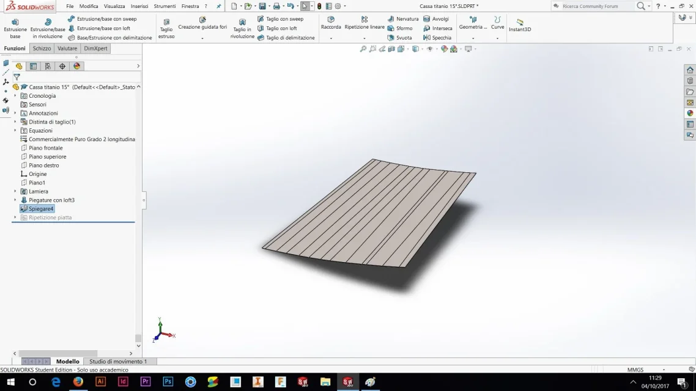Screen dimensions: 696x391
Task: Open the Finestra menu
Action: point(190,6)
